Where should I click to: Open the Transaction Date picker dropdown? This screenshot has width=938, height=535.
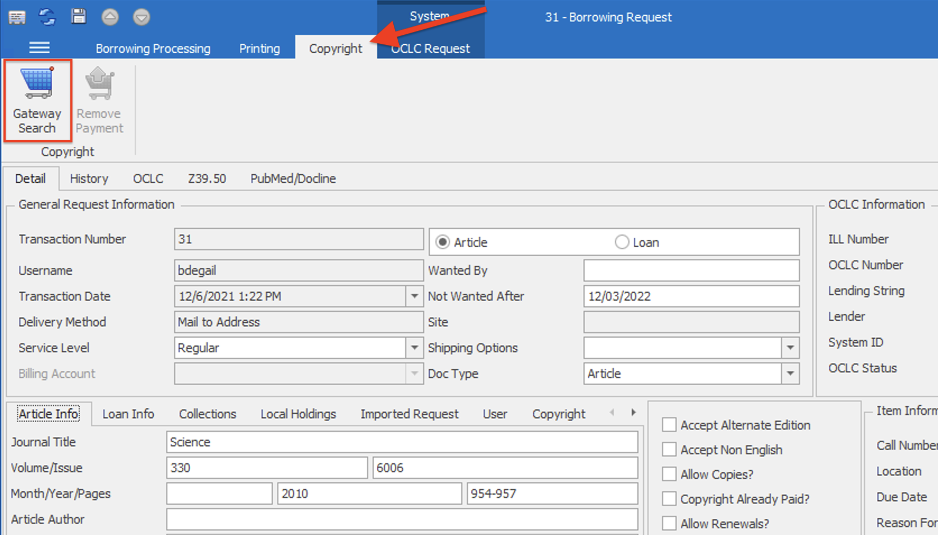coord(415,296)
